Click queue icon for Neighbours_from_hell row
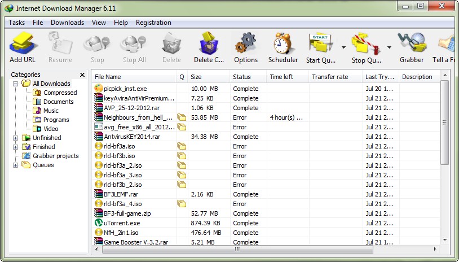 (x=182, y=117)
